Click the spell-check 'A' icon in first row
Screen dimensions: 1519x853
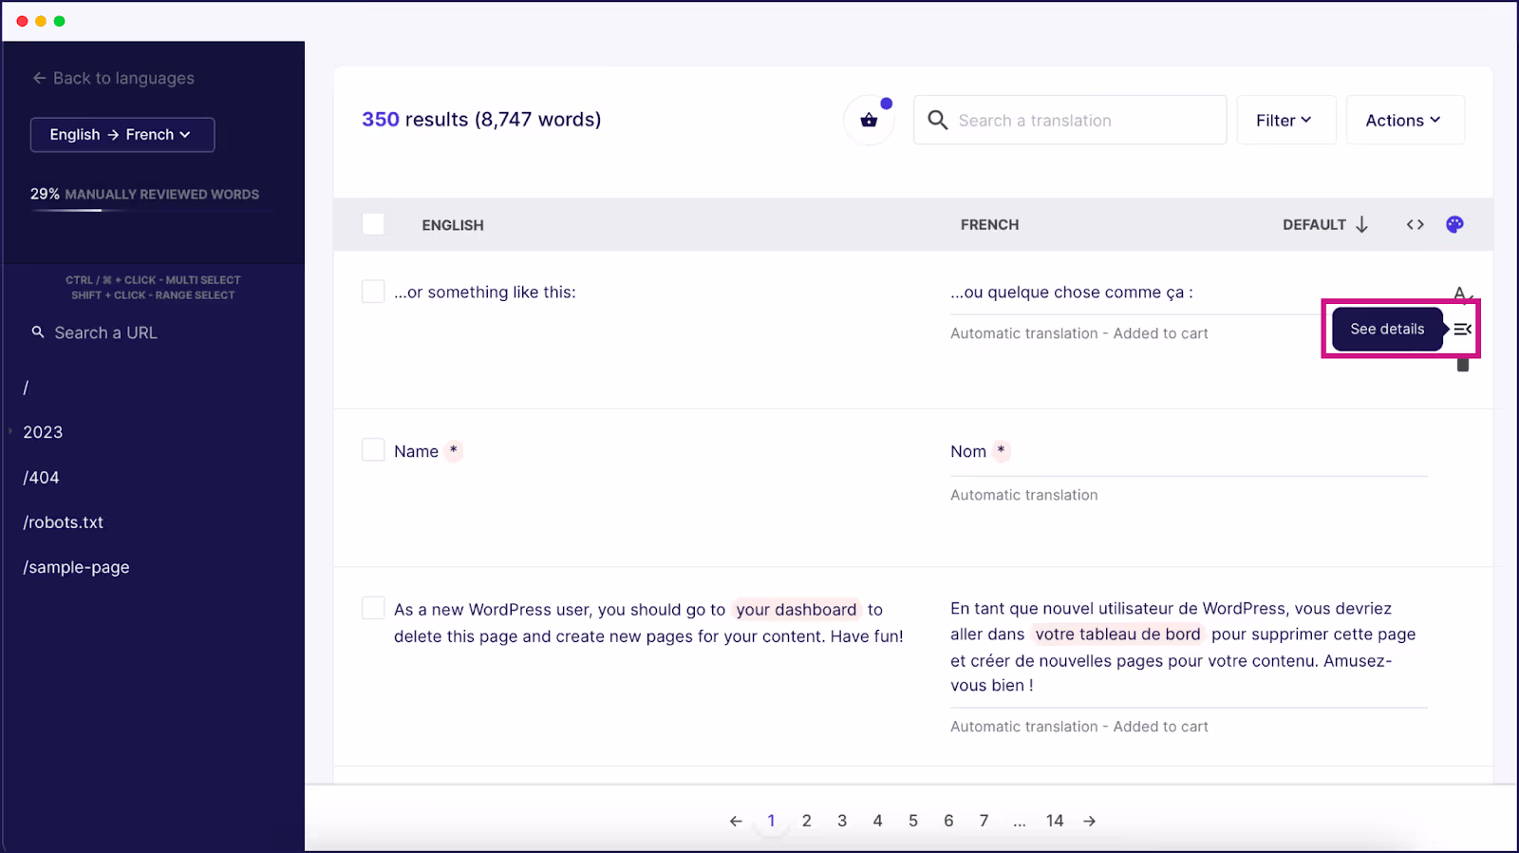[1463, 294]
